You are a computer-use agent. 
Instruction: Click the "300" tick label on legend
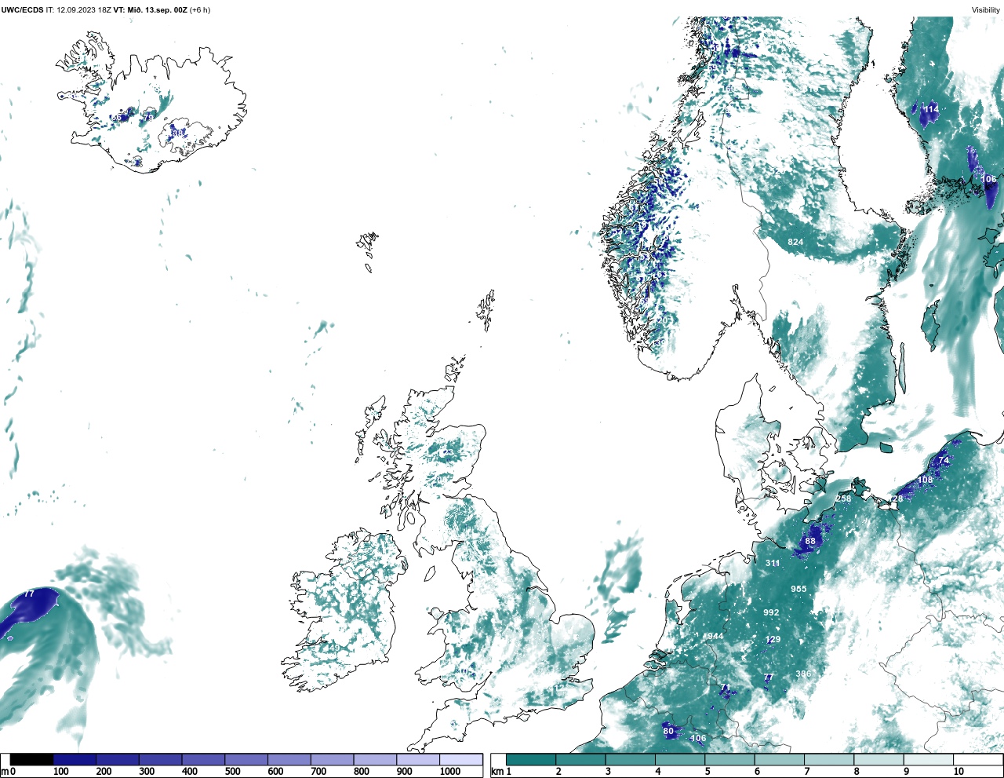click(147, 773)
